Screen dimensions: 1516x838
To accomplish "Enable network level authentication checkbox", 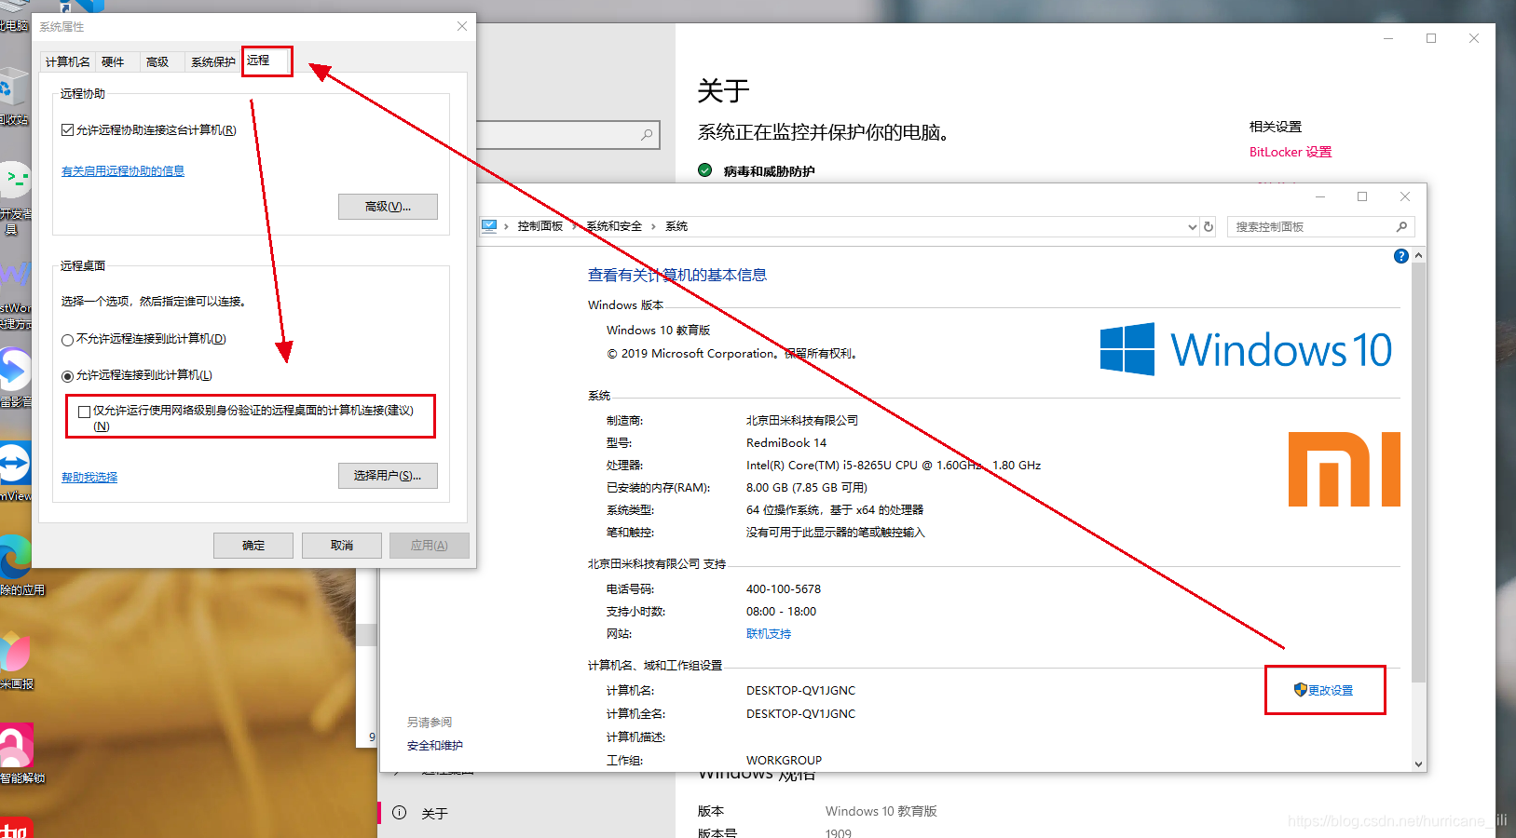I will 84,412.
